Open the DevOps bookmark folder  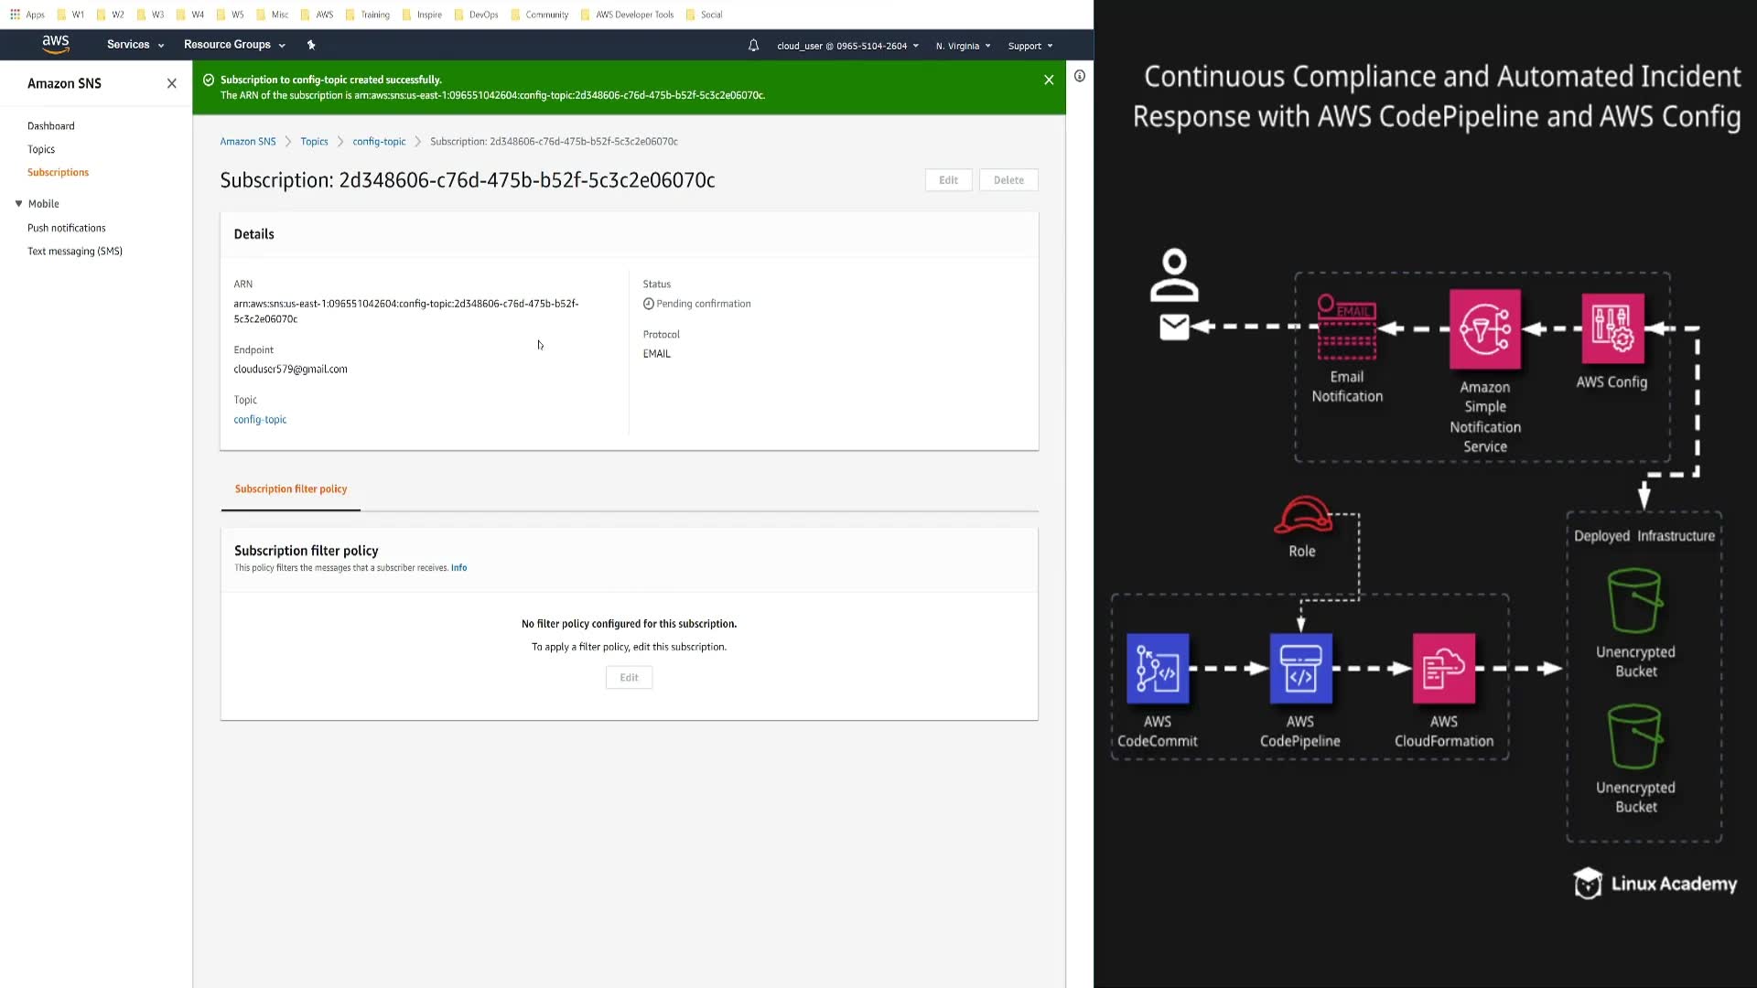click(482, 15)
